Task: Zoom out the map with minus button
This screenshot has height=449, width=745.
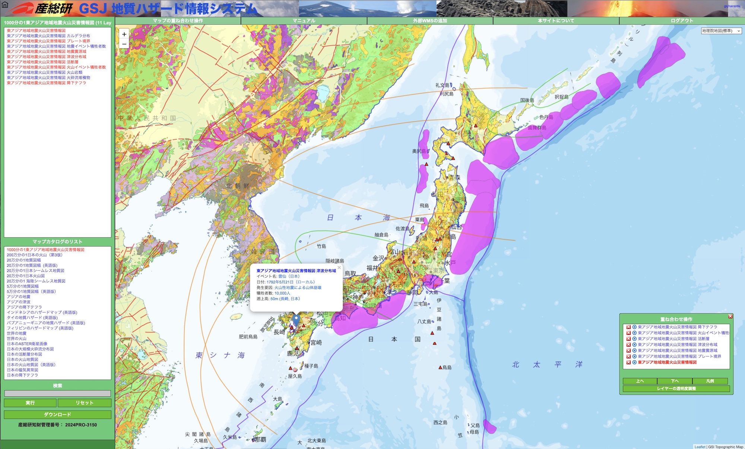Action: pos(124,44)
